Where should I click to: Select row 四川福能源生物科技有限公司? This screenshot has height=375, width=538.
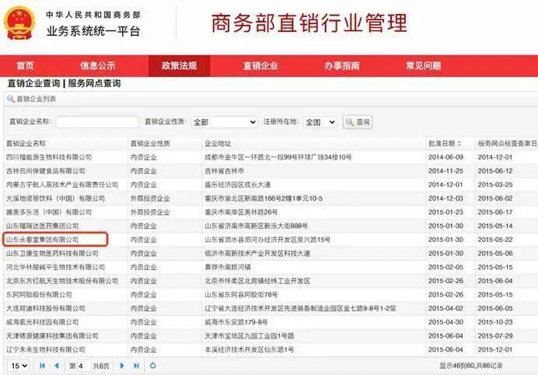[x=271, y=157]
